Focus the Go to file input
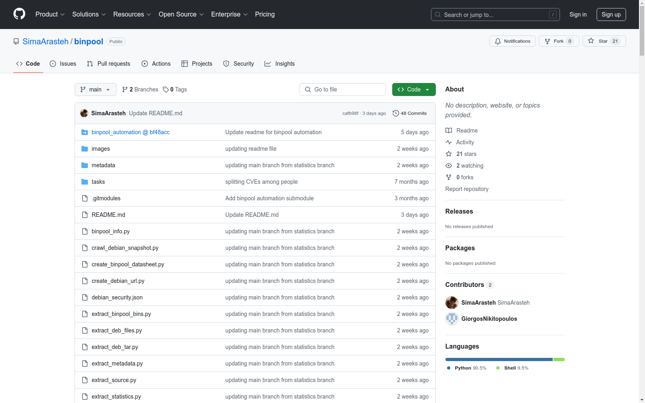 343,89
